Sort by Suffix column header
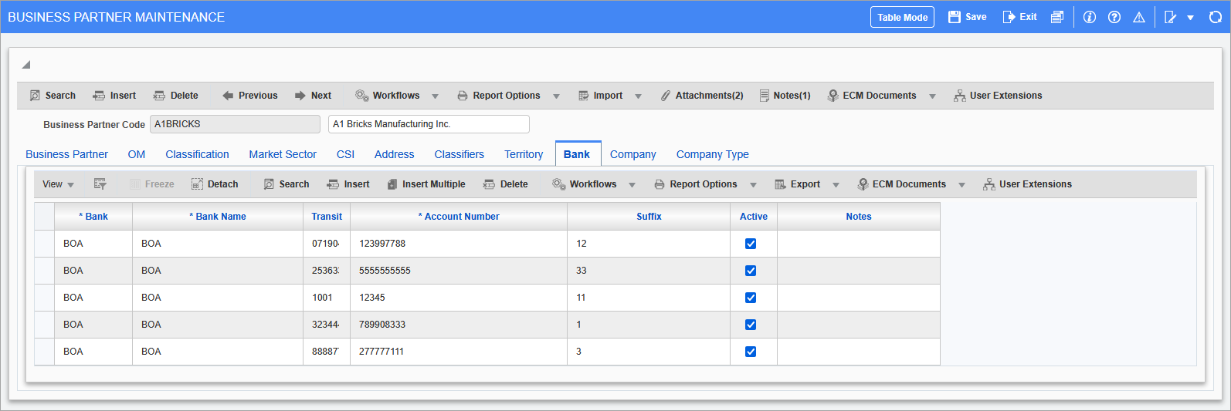 click(649, 217)
